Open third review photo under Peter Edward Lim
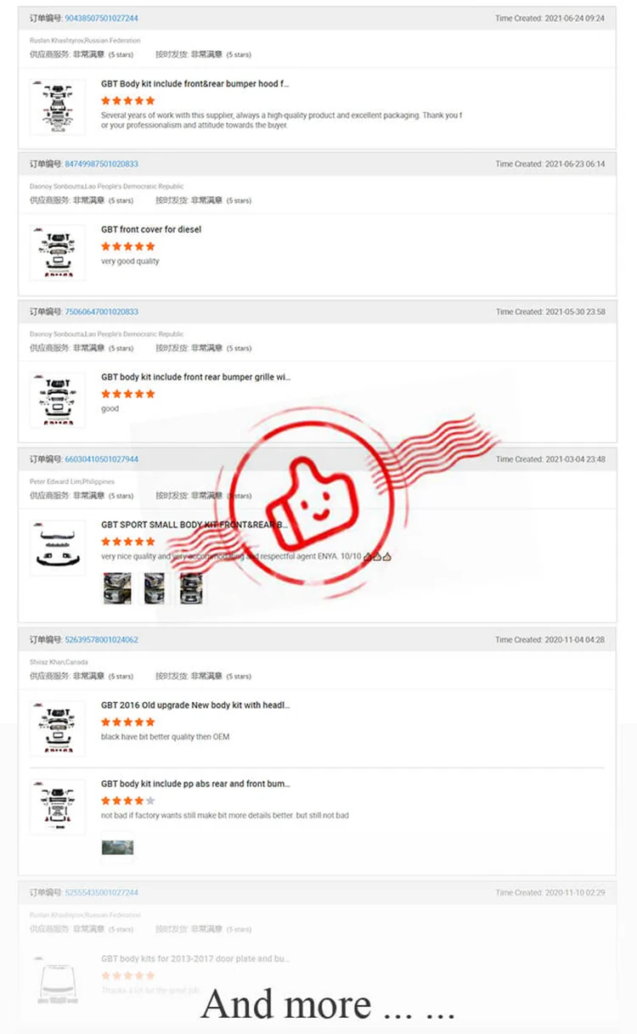Viewport: 637px width, 1034px height. coord(190,588)
